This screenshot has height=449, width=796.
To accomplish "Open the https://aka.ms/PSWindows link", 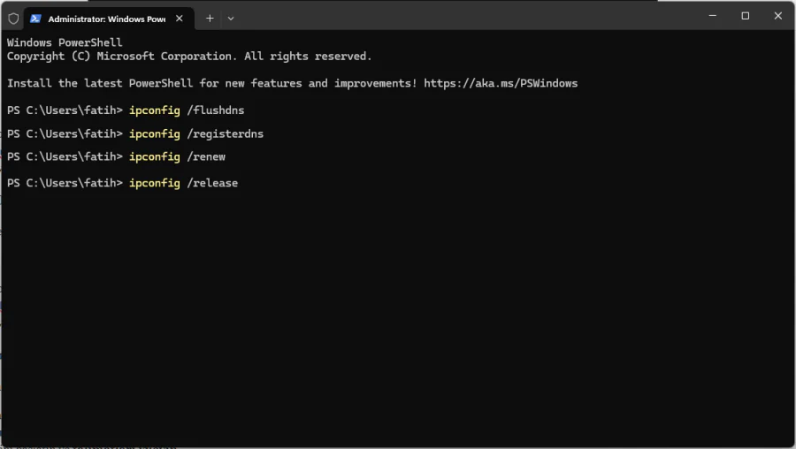I will pos(500,83).
